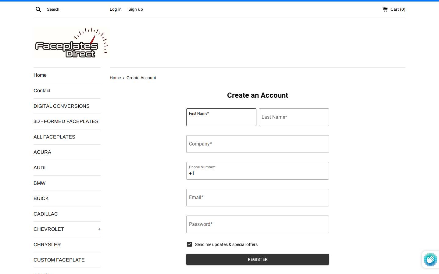Open the privacy hand widget icon
This screenshot has width=439, height=274.
pos(430,259)
